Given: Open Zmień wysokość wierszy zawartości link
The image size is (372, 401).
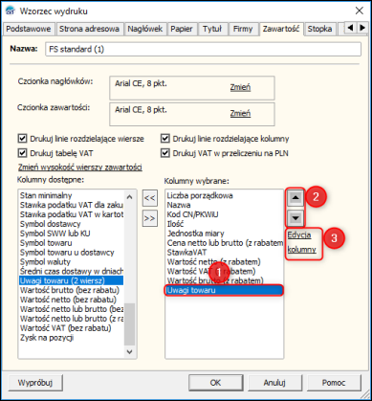Looking at the screenshot, I should [x=80, y=167].
